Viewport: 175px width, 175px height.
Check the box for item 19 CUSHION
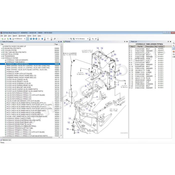pos(130,84)
